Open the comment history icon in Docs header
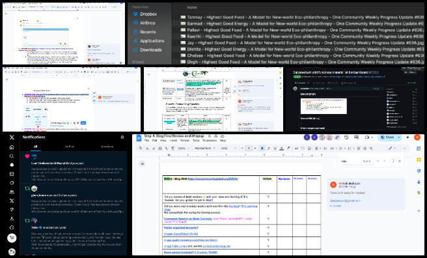This screenshot has height=258, width=427. click(x=356, y=137)
